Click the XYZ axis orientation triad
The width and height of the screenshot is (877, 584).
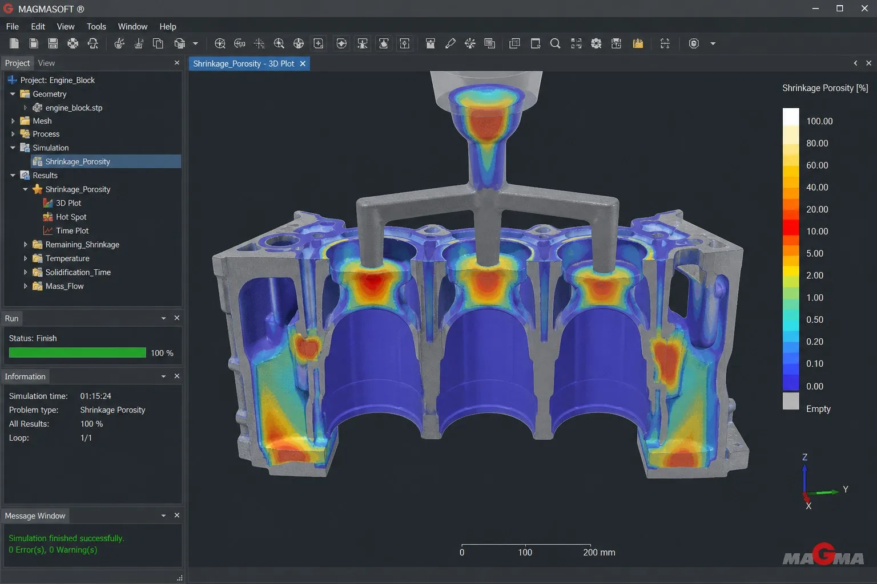[x=823, y=482]
